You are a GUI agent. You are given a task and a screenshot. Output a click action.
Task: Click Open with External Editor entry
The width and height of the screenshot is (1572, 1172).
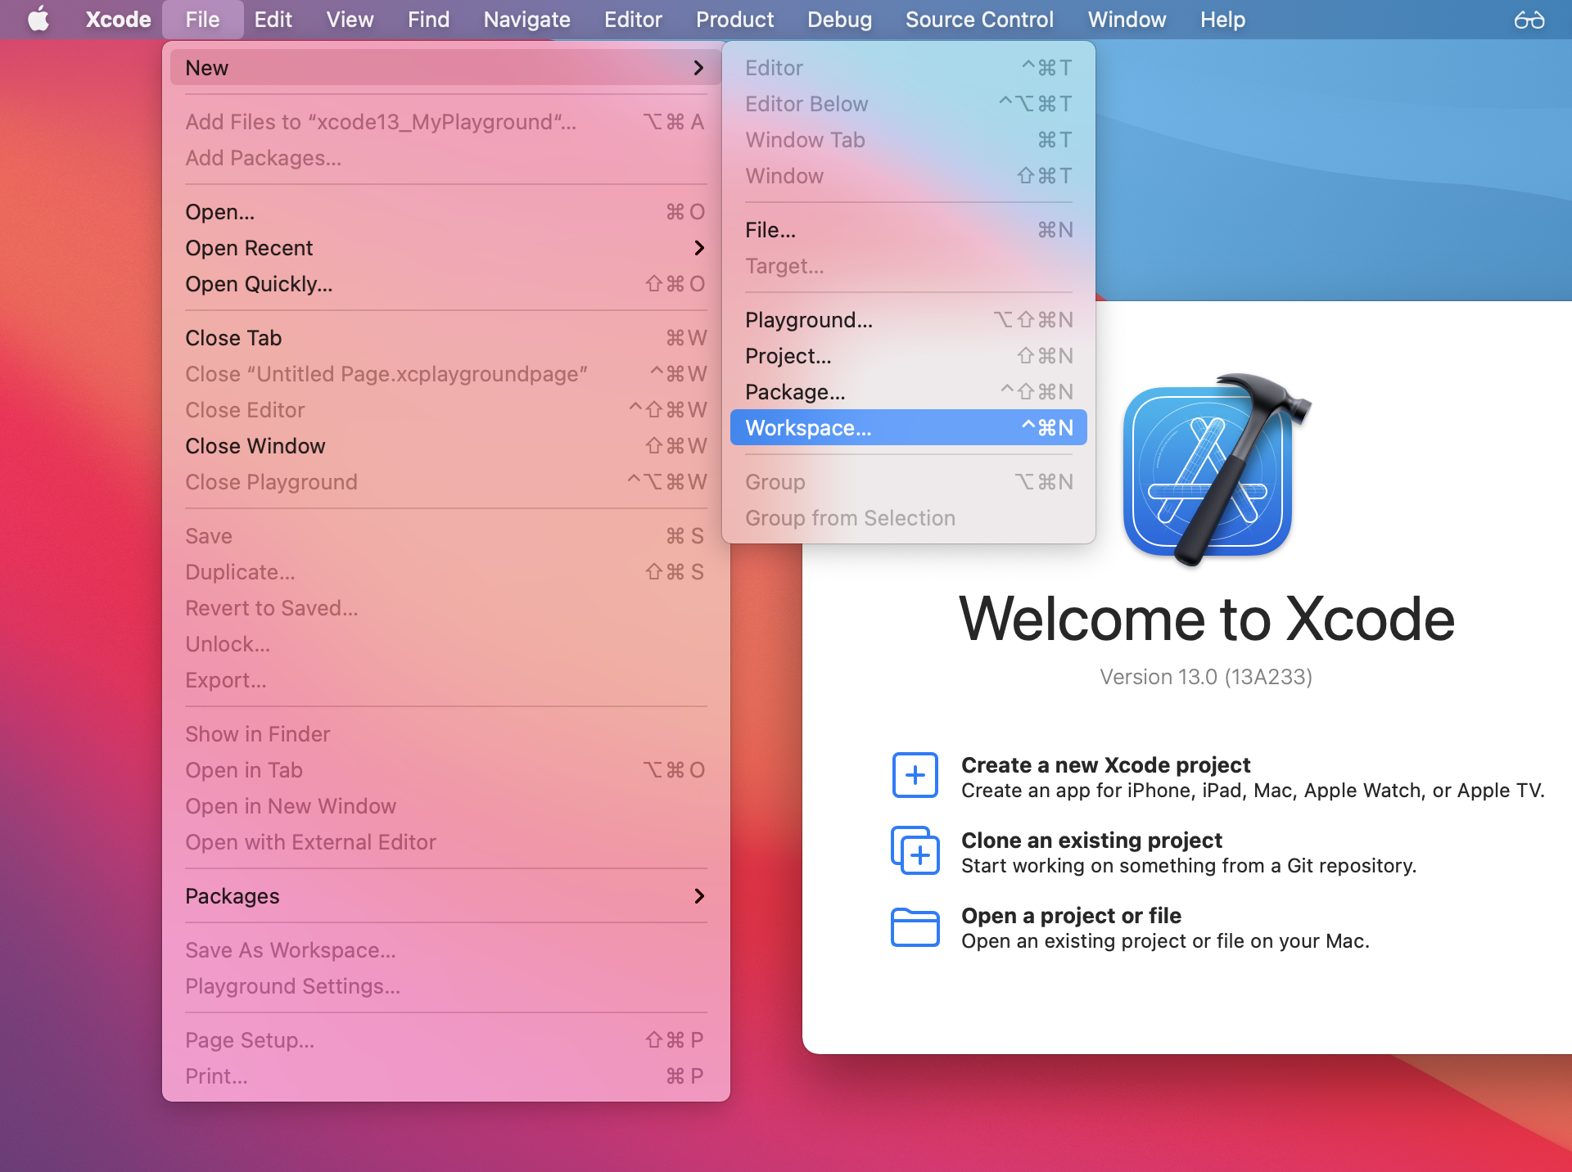tap(445, 842)
